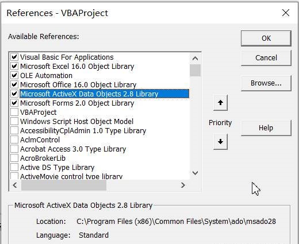
Task: Select Microsoft Excel 16.0 Object Library item
Action: coord(77,67)
